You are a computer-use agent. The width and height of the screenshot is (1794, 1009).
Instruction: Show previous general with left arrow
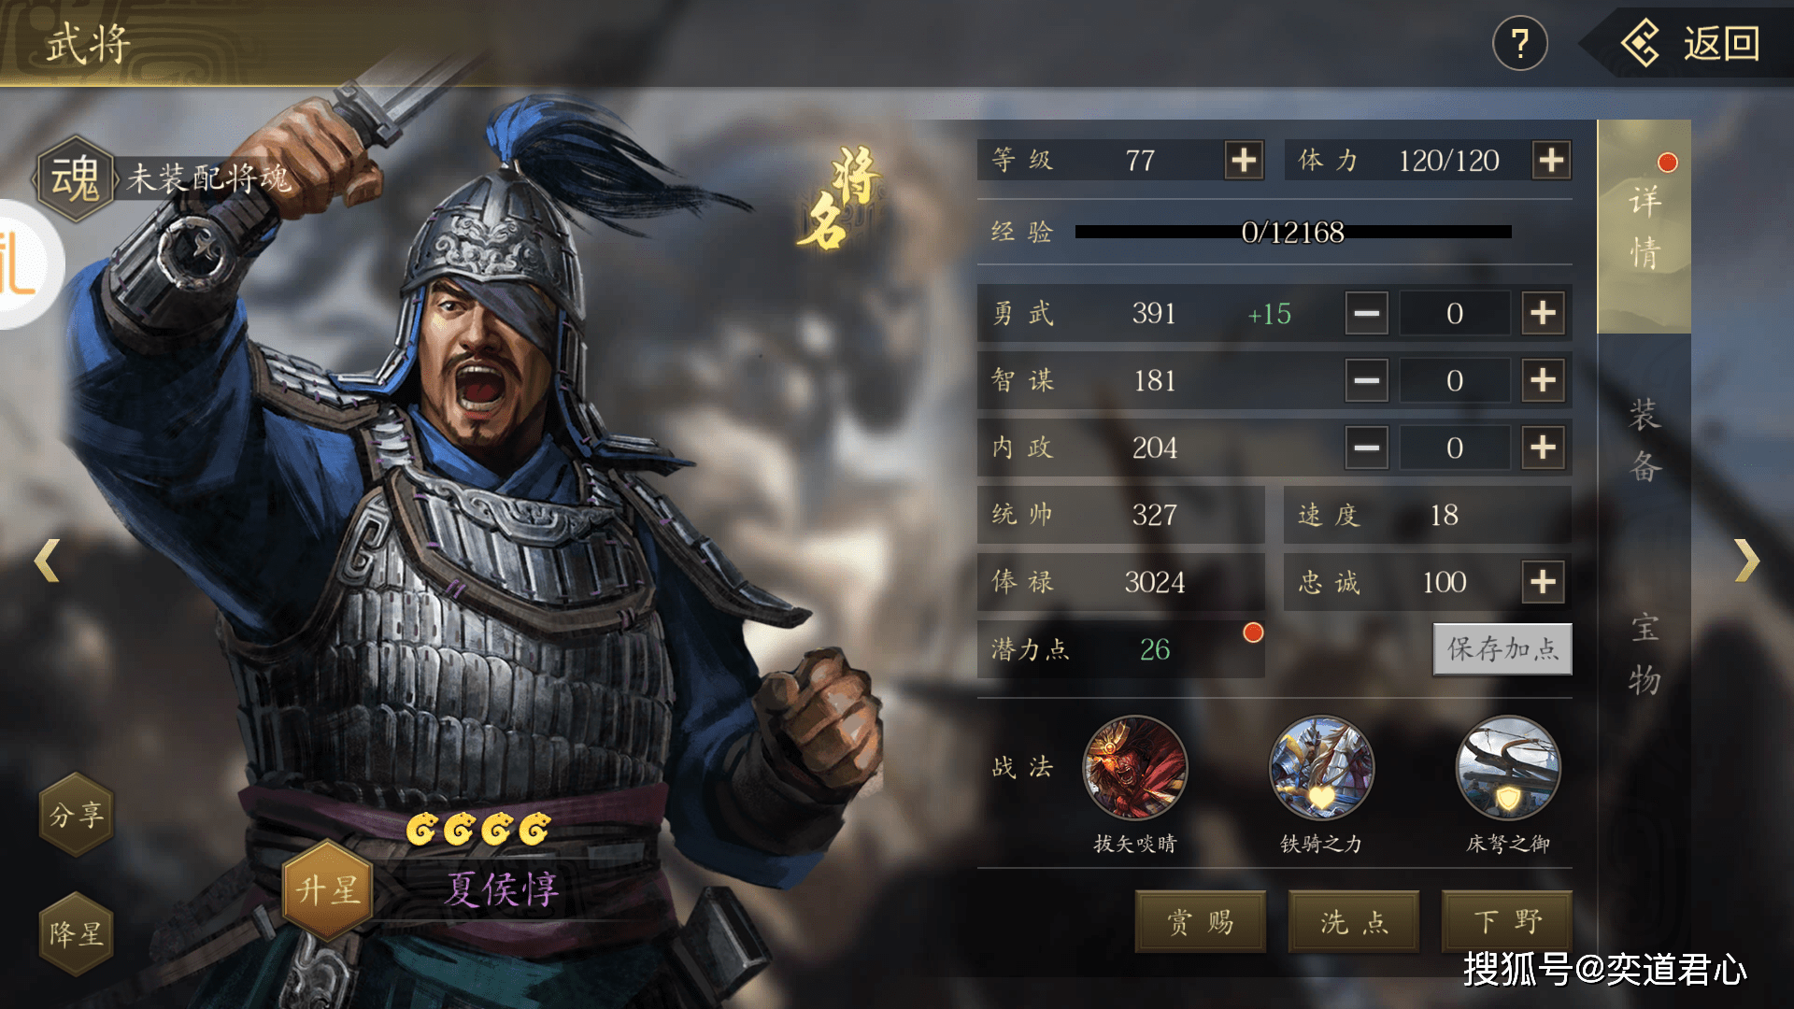pos(47,561)
